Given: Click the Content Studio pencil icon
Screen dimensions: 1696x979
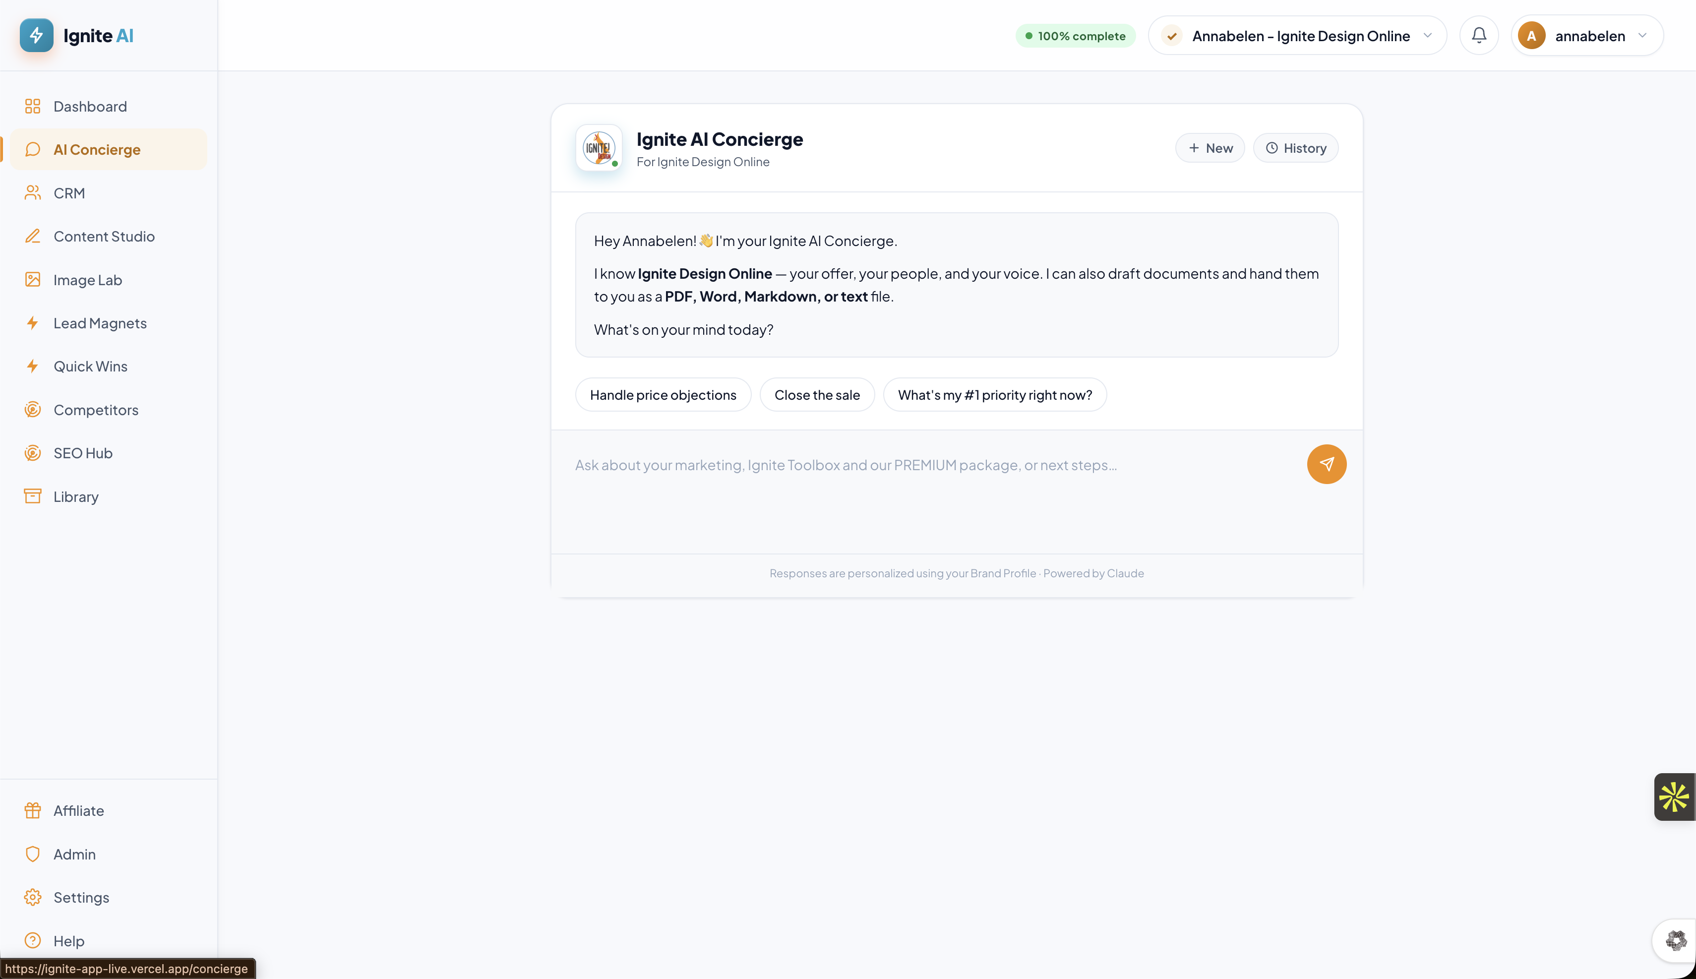Looking at the screenshot, I should coord(32,236).
